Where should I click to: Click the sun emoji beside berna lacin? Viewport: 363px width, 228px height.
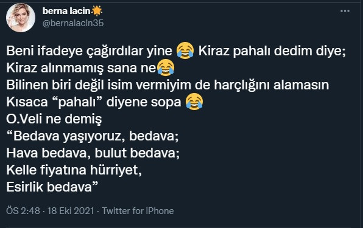(x=97, y=11)
